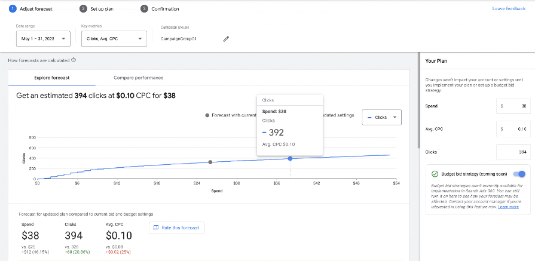Click the Avg. CPC input field
The image size is (535, 261).
coord(513,129)
